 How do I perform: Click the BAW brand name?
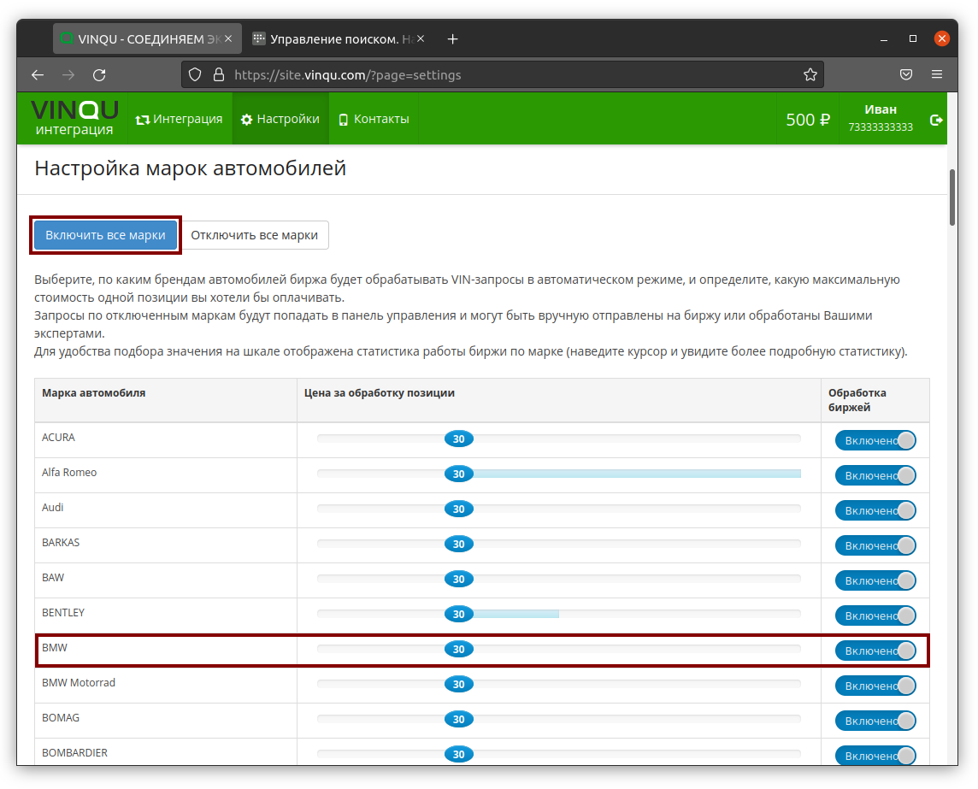[53, 577]
